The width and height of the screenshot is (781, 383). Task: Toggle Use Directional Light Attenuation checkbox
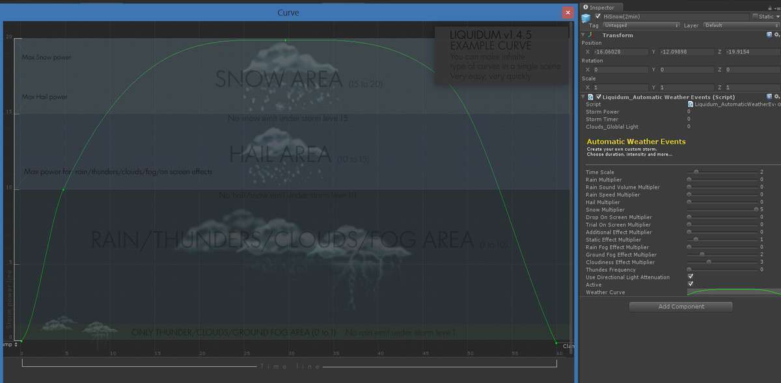[x=691, y=276]
